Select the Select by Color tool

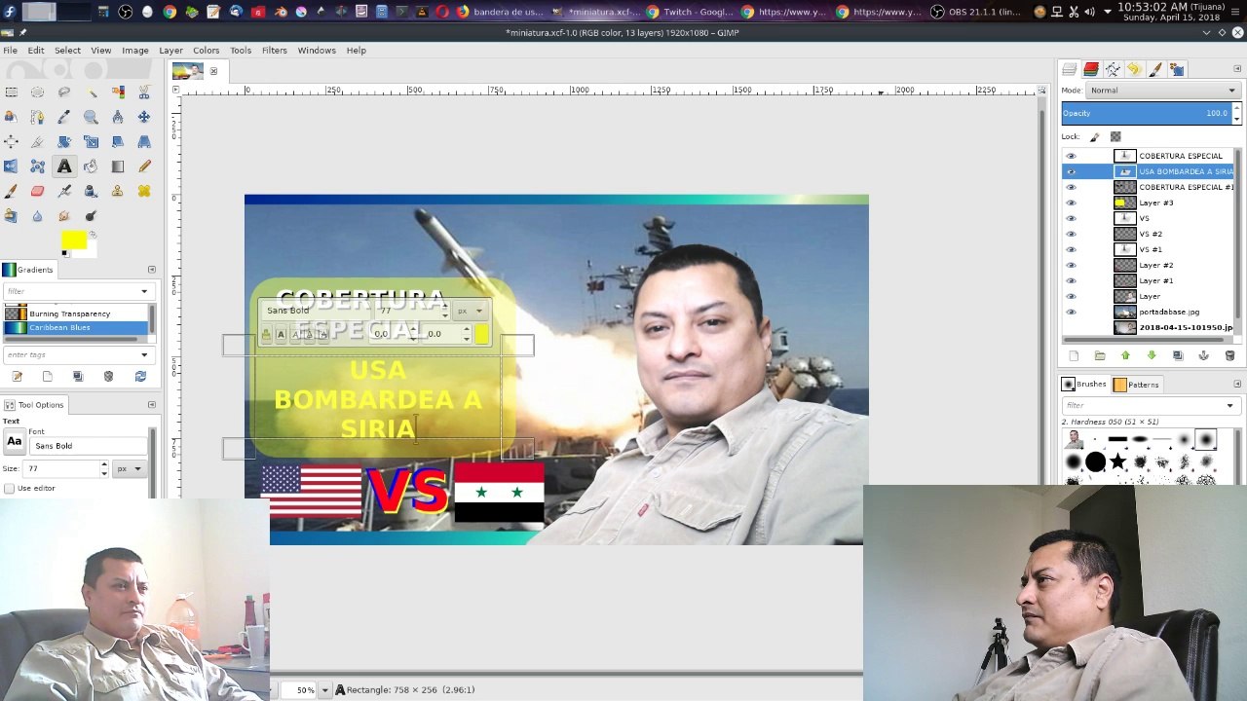118,92
